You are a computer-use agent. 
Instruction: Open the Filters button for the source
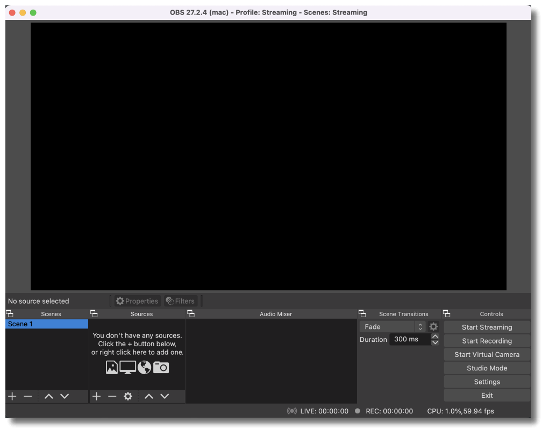[181, 301]
